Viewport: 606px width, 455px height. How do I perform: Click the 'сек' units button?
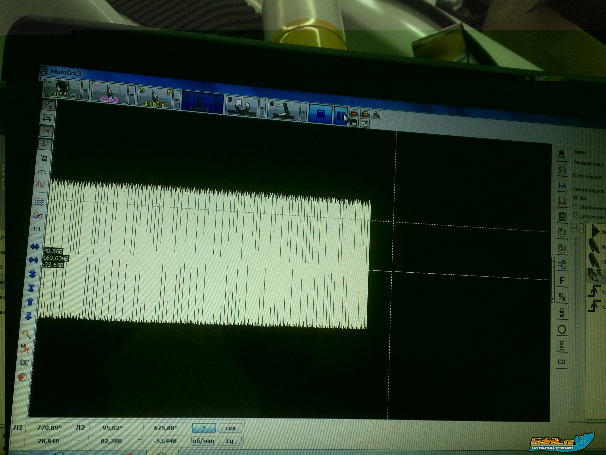230,428
